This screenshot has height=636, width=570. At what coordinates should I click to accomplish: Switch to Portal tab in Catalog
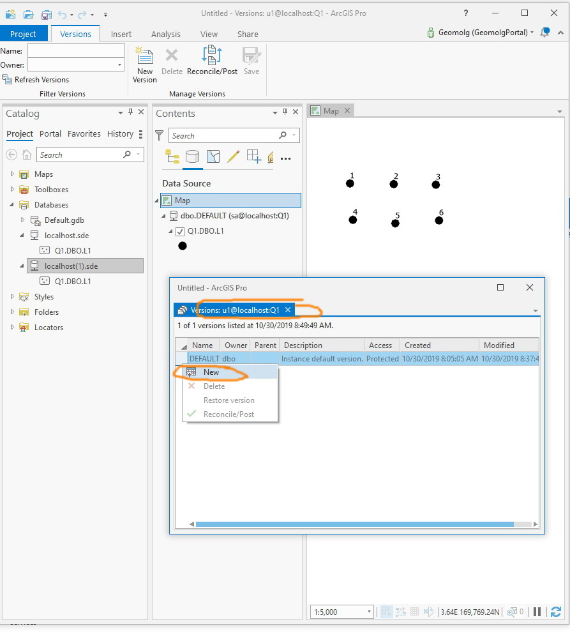pyautogui.click(x=50, y=134)
